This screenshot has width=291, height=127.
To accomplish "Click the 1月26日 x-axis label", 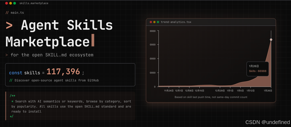I will (x=268, y=91).
